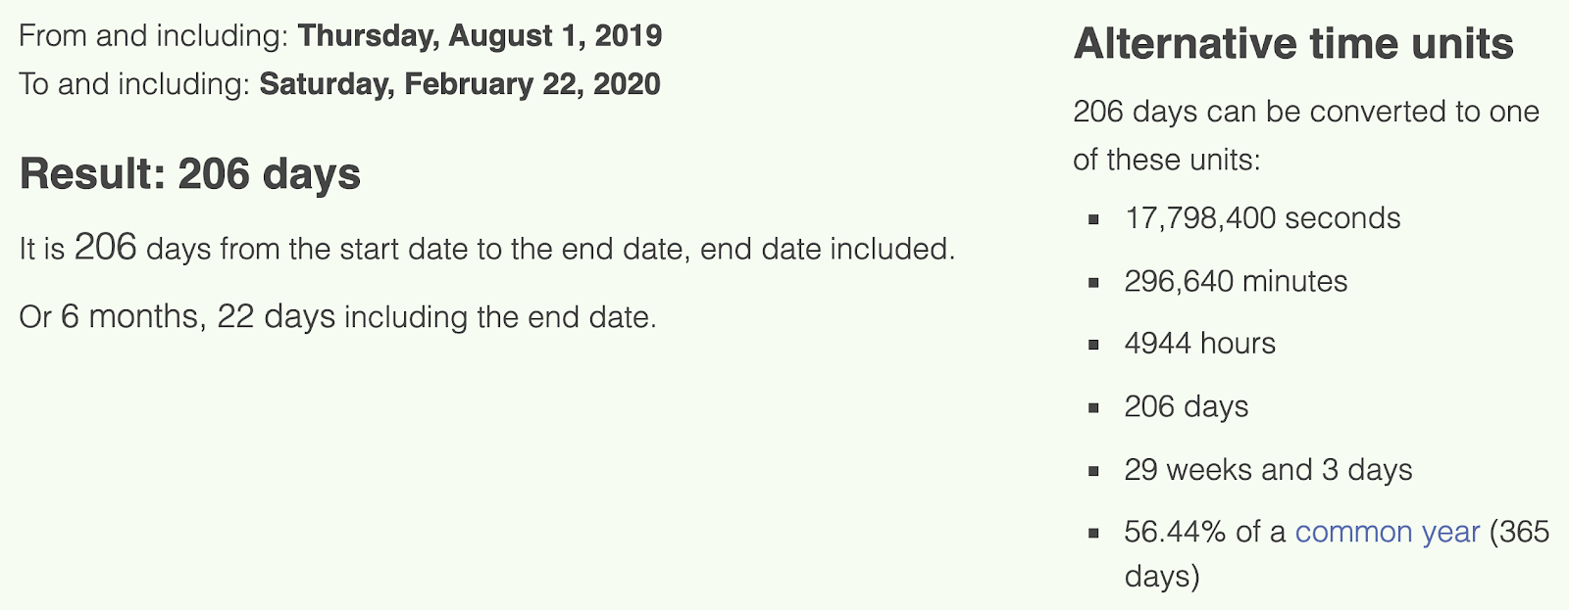Screen dimensions: 1569x610
Task: Click the start date Thursday, August 1, 2019
Action: [x=480, y=36]
